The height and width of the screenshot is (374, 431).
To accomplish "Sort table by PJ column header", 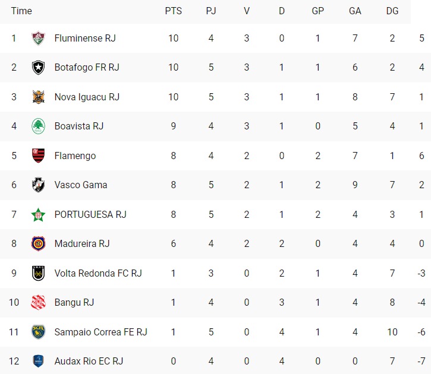I will coord(211,11).
